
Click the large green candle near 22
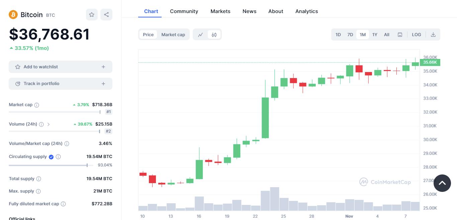[265, 118]
